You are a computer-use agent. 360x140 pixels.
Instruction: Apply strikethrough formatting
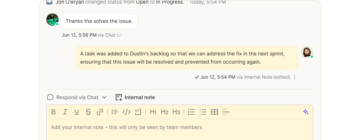88,112
